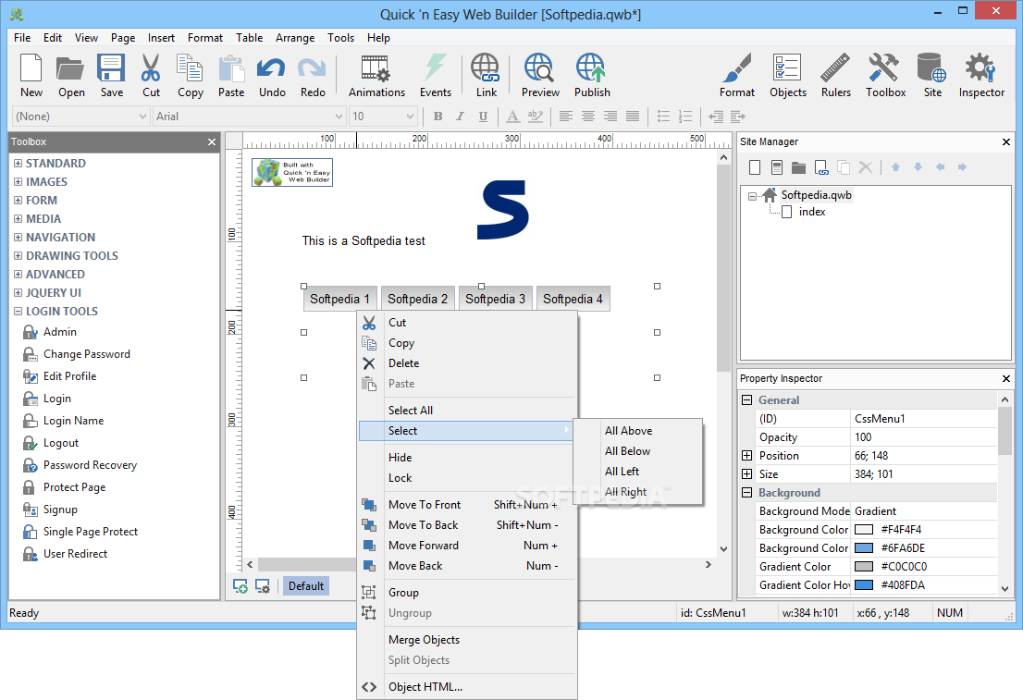Publish the website
Viewport: 1023px width, 700px height.
[x=592, y=76]
